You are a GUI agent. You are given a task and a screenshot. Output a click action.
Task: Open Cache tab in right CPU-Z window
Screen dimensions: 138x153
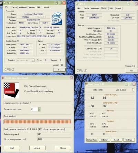[x=87, y=8]
